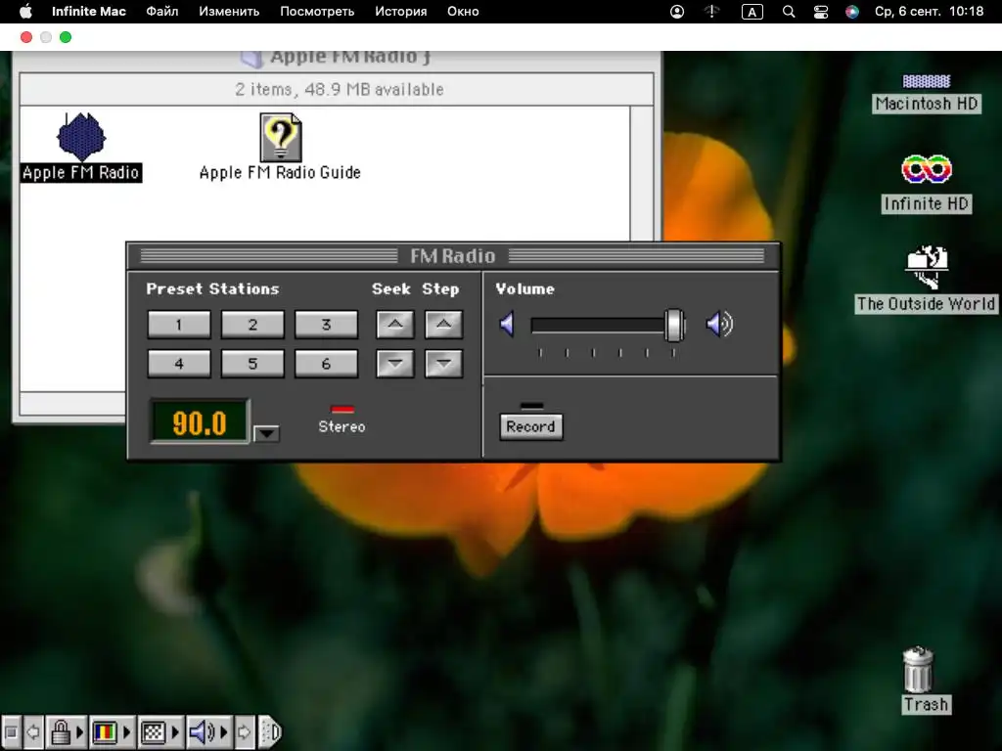Screen dimensions: 1002x751
Task: Select the Infinite HD desktop icon
Action: coord(927,168)
